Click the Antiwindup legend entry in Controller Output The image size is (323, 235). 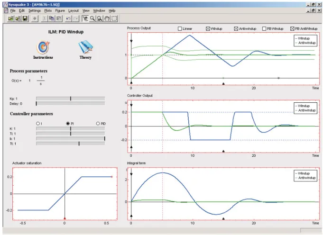(305, 110)
